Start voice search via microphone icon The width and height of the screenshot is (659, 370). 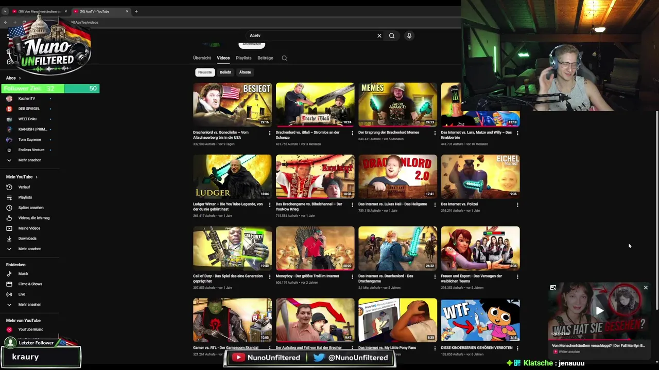409,36
